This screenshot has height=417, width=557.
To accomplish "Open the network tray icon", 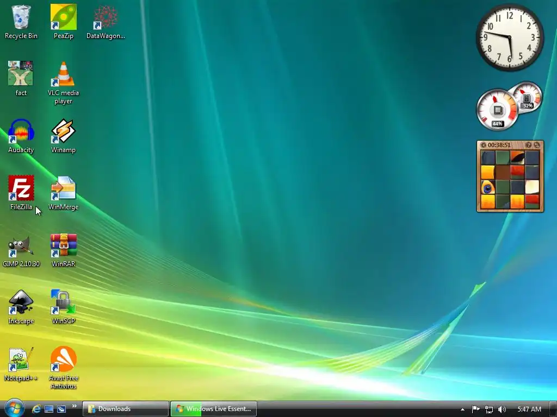I will click(489, 409).
